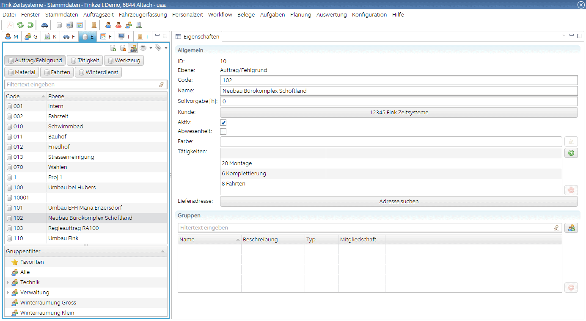Sort list by Ebene column header
586x321 pixels.
pyautogui.click(x=107, y=96)
